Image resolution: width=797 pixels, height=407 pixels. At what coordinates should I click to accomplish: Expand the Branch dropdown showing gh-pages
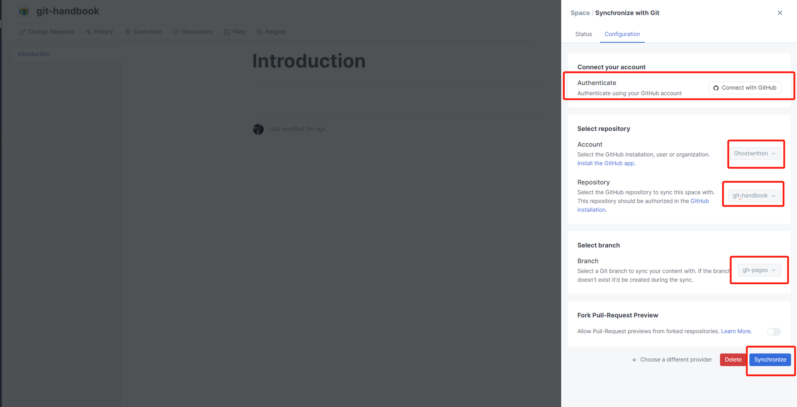759,270
